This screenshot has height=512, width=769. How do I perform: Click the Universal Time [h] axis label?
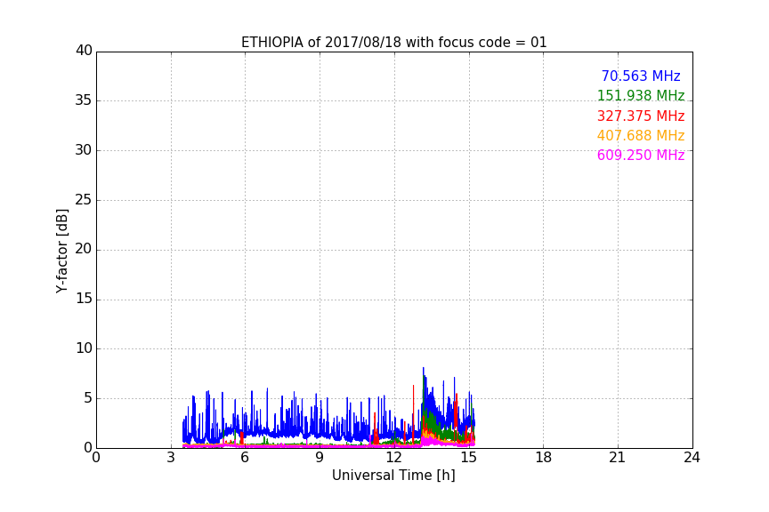tap(393, 476)
